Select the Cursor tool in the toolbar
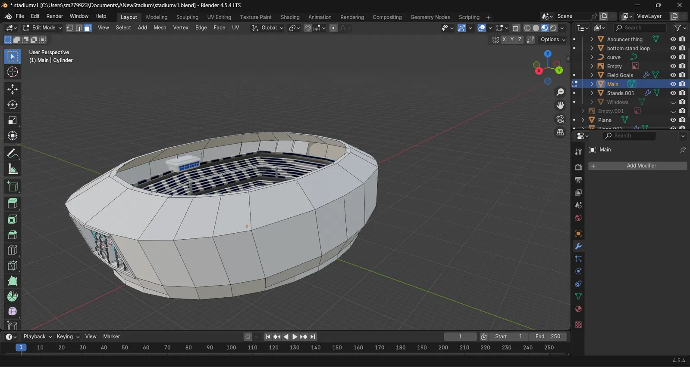Viewport: 690px width, 367px height. click(x=13, y=72)
